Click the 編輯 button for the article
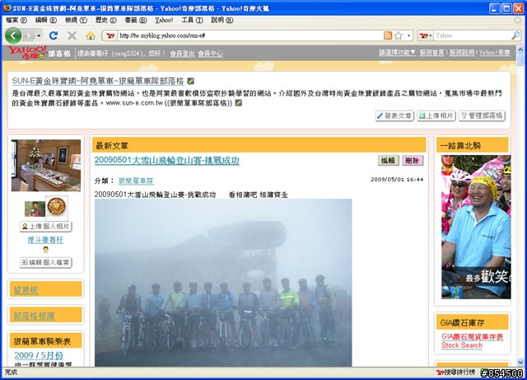Viewport: 527px width, 380px height. coord(388,161)
